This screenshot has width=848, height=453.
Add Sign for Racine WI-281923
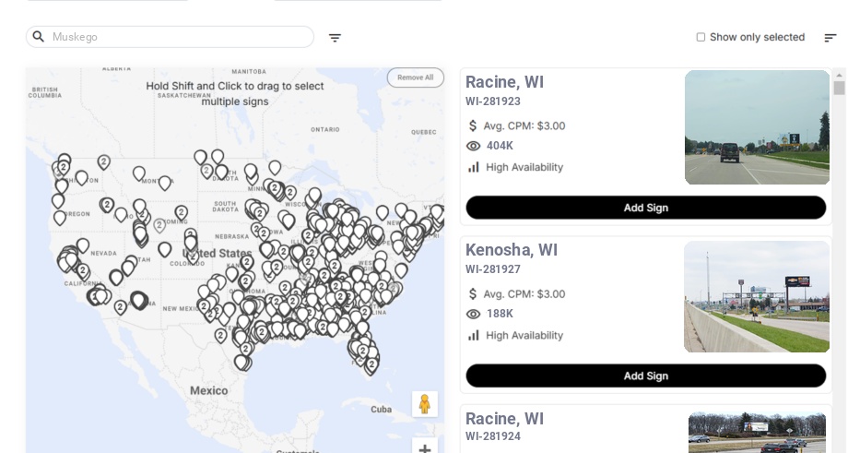[x=646, y=208]
